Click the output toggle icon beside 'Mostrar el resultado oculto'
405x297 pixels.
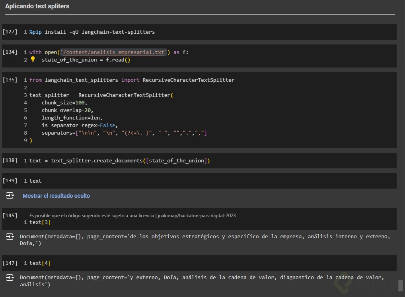[x=10, y=195]
